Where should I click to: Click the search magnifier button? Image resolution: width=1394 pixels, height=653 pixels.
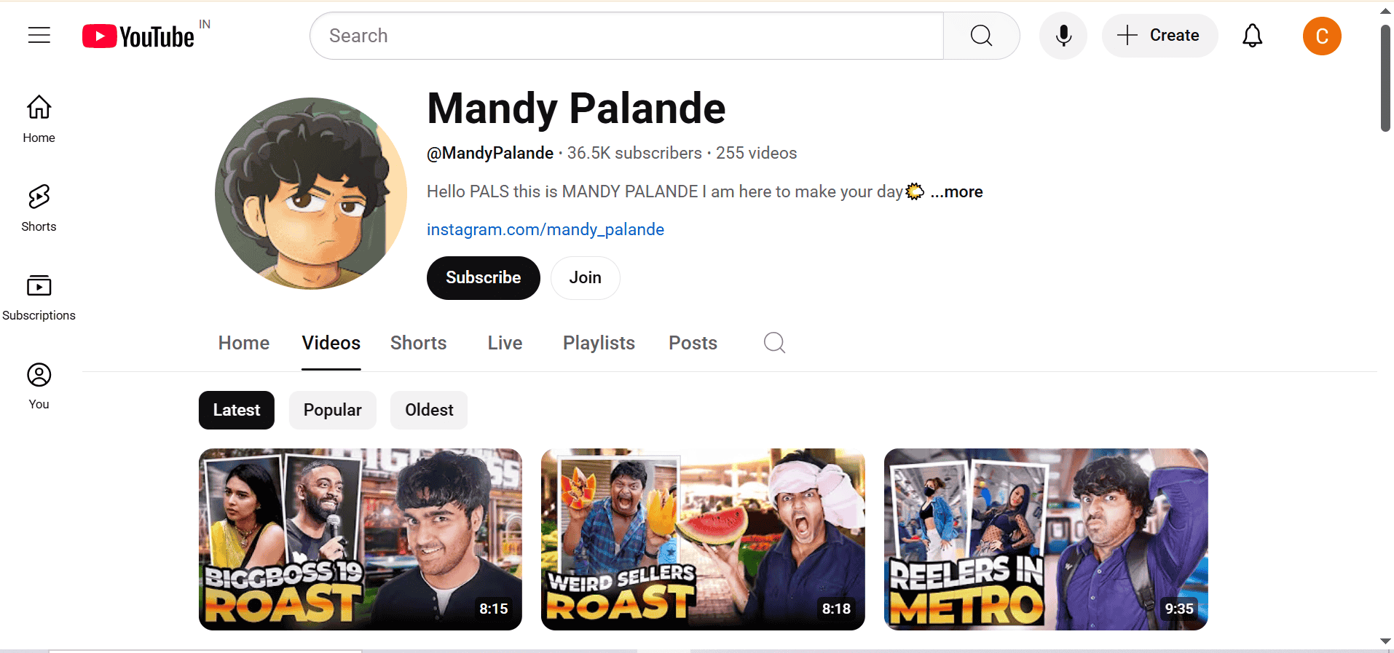click(981, 36)
